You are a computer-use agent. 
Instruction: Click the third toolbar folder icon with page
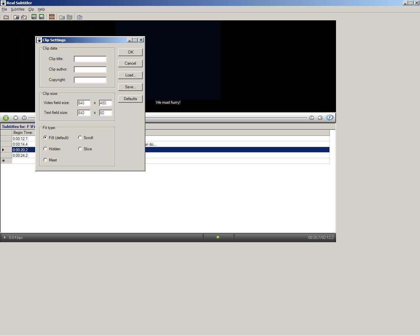pos(24,17)
